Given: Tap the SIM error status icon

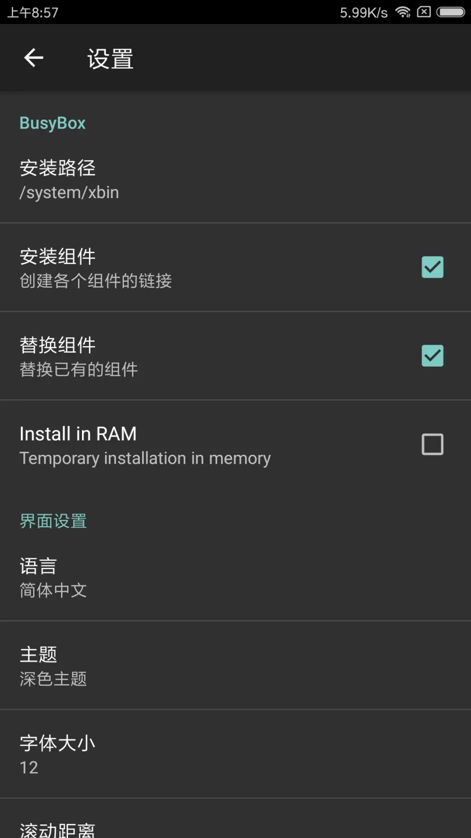Looking at the screenshot, I should click(424, 12).
